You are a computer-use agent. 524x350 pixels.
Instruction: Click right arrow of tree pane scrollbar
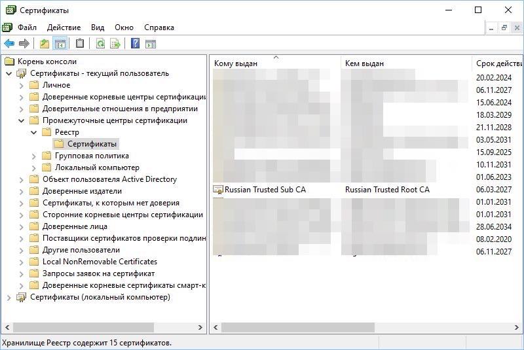[x=200, y=327]
